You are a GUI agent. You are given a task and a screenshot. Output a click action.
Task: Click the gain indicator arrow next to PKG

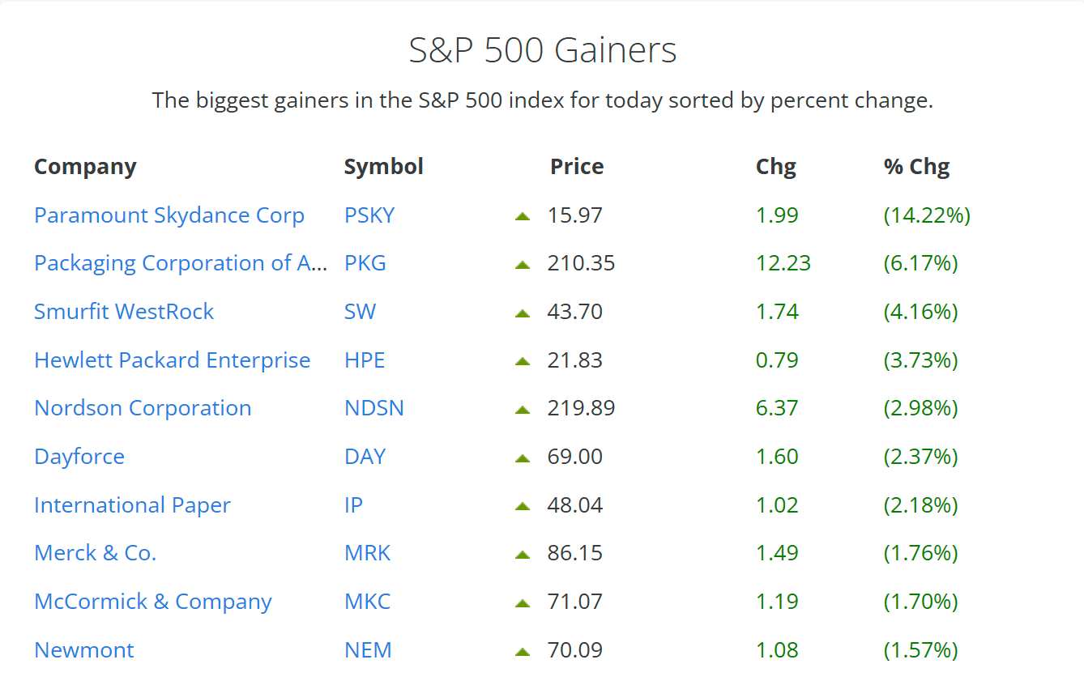pos(523,263)
